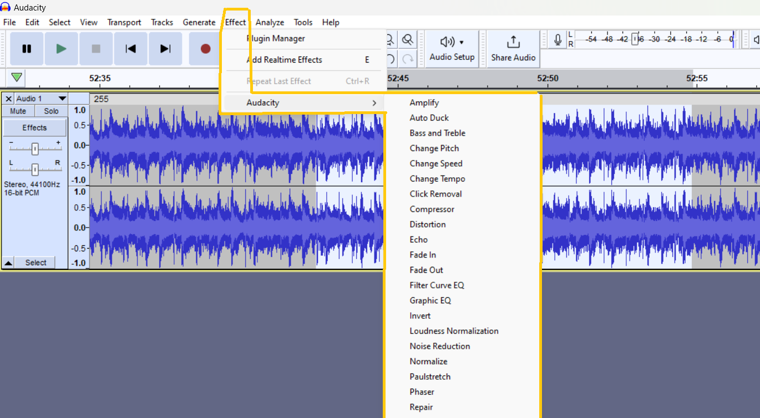Solo the Audio 1 track
Screen dimensions: 760x418
tap(50, 111)
